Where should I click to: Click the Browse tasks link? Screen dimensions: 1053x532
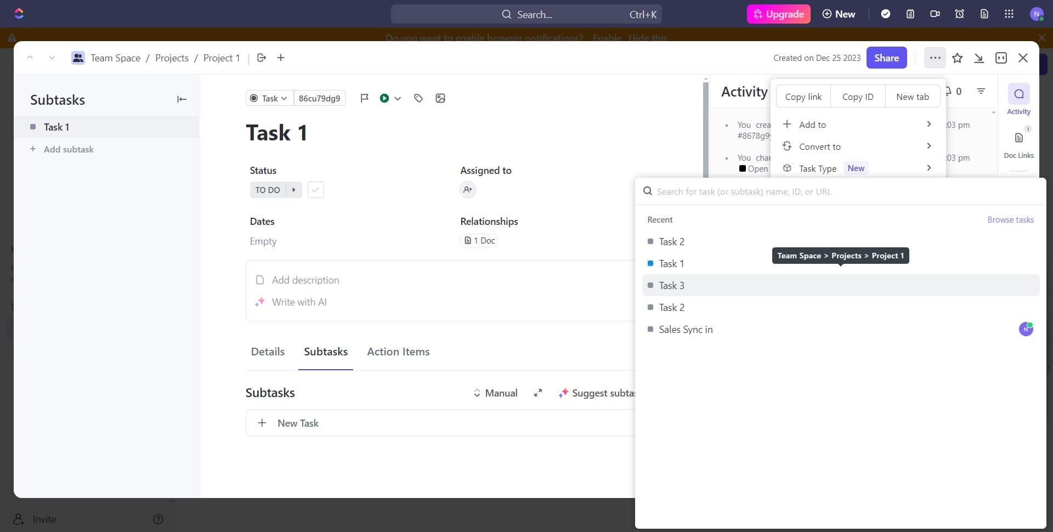pos(1010,219)
